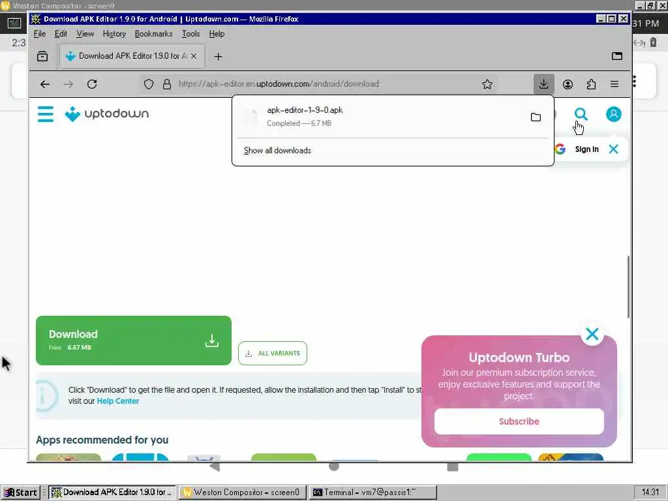Bookmark this page with the star
The image size is (668, 501).
coord(487,84)
